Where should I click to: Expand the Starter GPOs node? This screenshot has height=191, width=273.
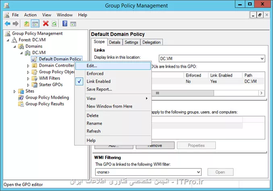(x=28, y=85)
